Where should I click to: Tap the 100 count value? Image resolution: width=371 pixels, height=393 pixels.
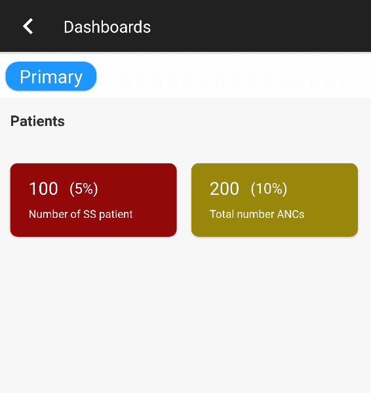pyautogui.click(x=43, y=188)
